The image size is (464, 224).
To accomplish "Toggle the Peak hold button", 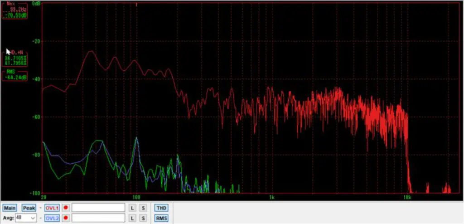I will pyautogui.click(x=29, y=208).
